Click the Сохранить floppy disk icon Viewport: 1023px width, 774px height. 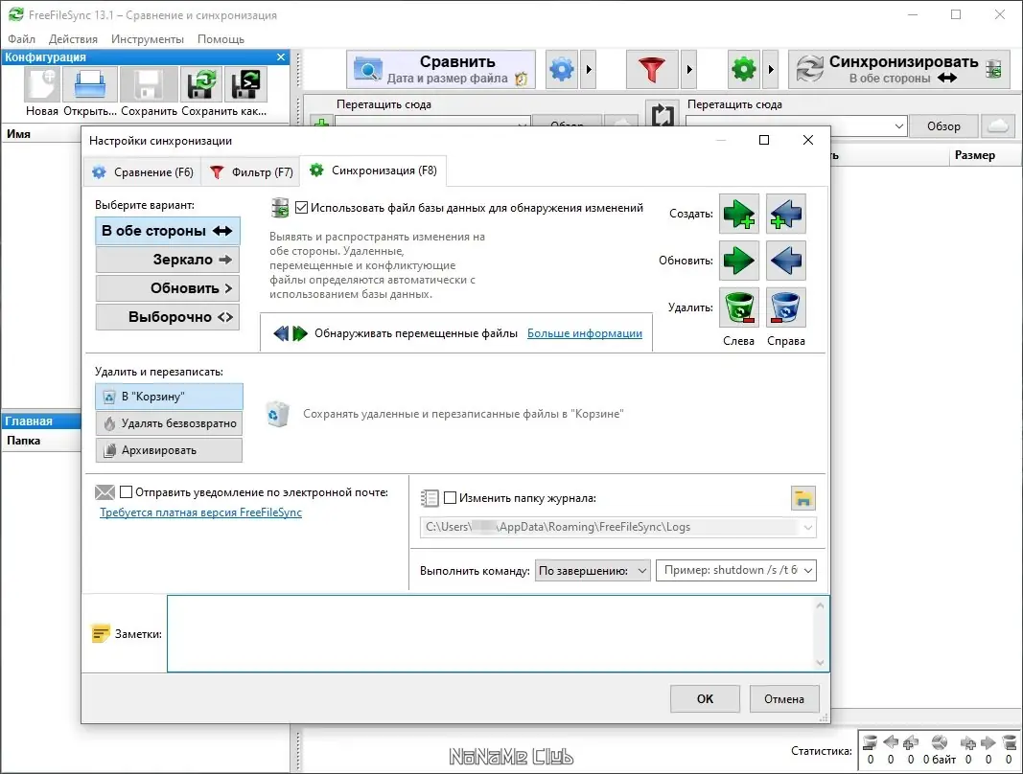(x=150, y=84)
